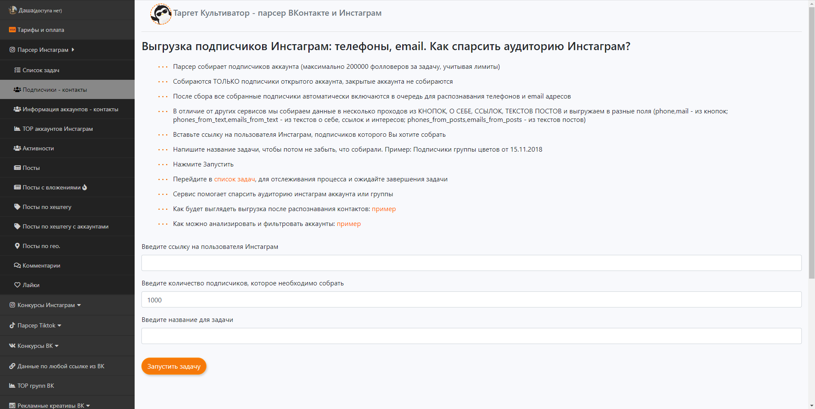The height and width of the screenshot is (409, 815).
Task: Click the heart icon beside Лайки
Action: [17, 285]
